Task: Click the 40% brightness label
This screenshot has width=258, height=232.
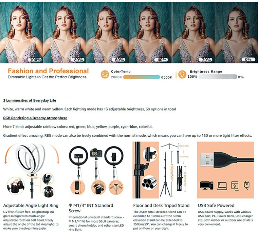Action: [162, 60]
